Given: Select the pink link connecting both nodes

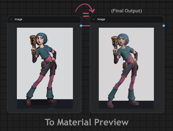Looking at the screenshot, I should (86, 26).
